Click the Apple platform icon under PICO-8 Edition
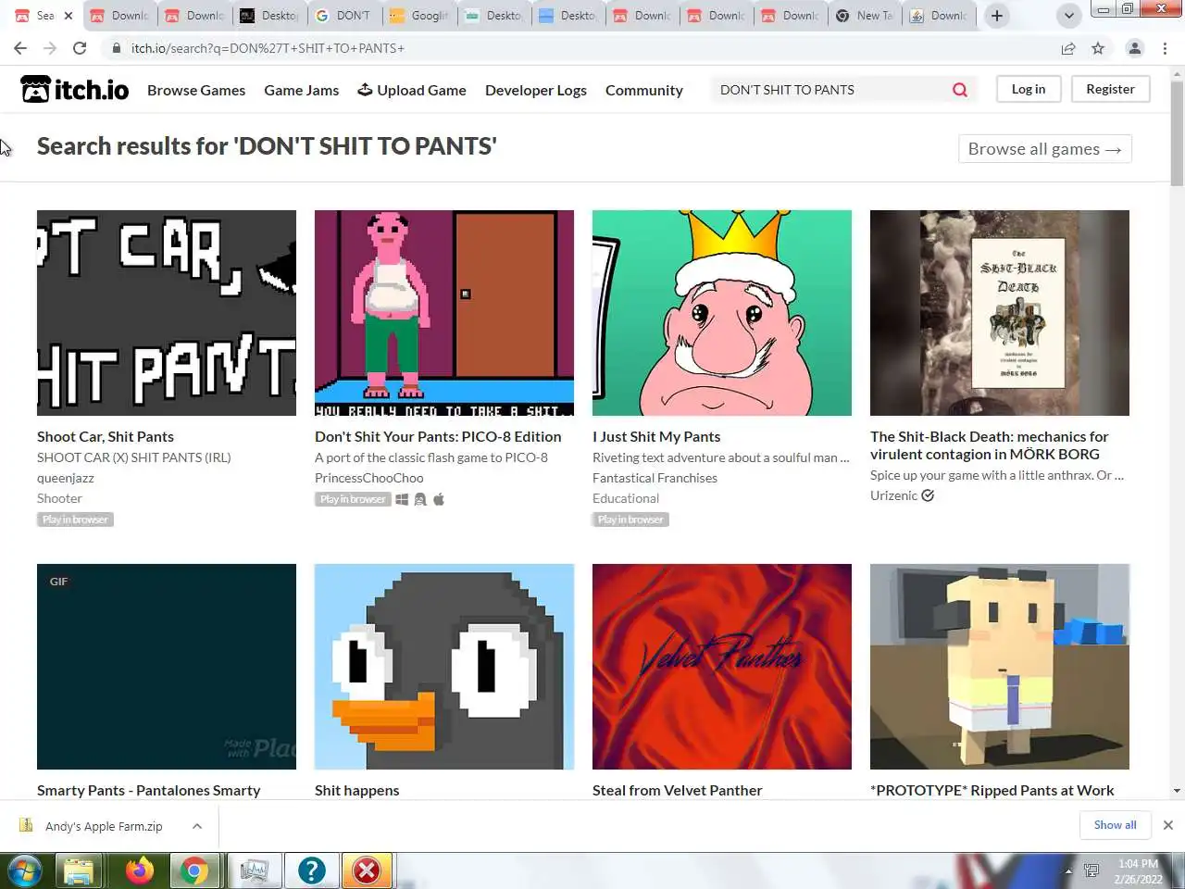This screenshot has height=889, width=1185. [439, 499]
